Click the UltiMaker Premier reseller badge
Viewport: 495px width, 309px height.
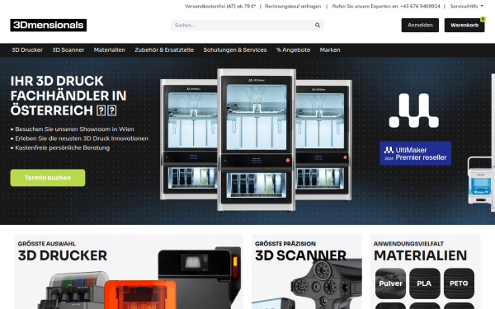[x=416, y=153]
